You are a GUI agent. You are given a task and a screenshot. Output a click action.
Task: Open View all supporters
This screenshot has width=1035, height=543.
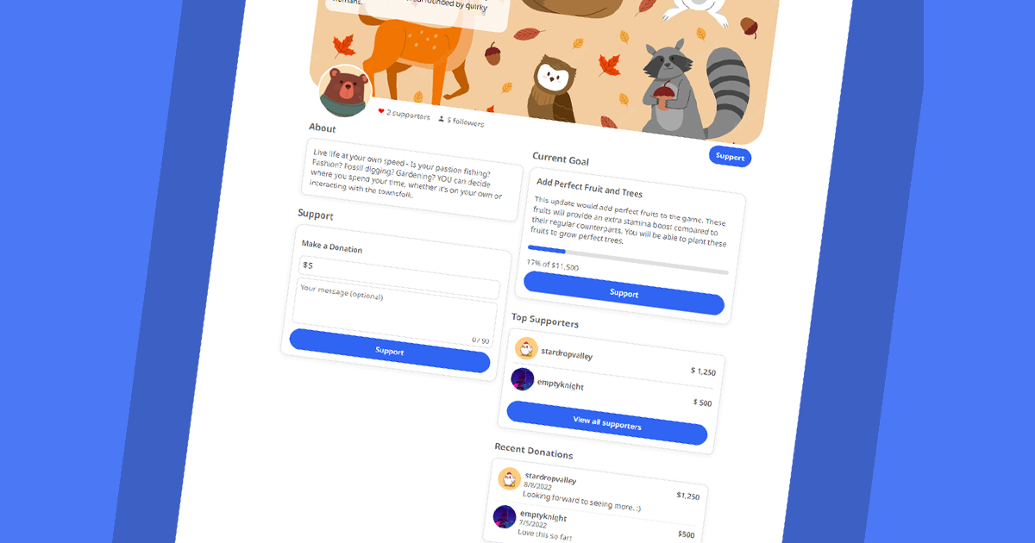point(607,423)
